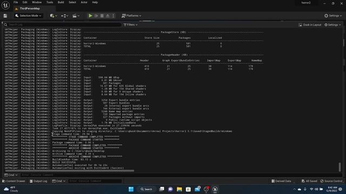The image size is (346, 194).
Task: Select the PACKAGE COMMAND STARTED log line
Action: coord(85,140)
